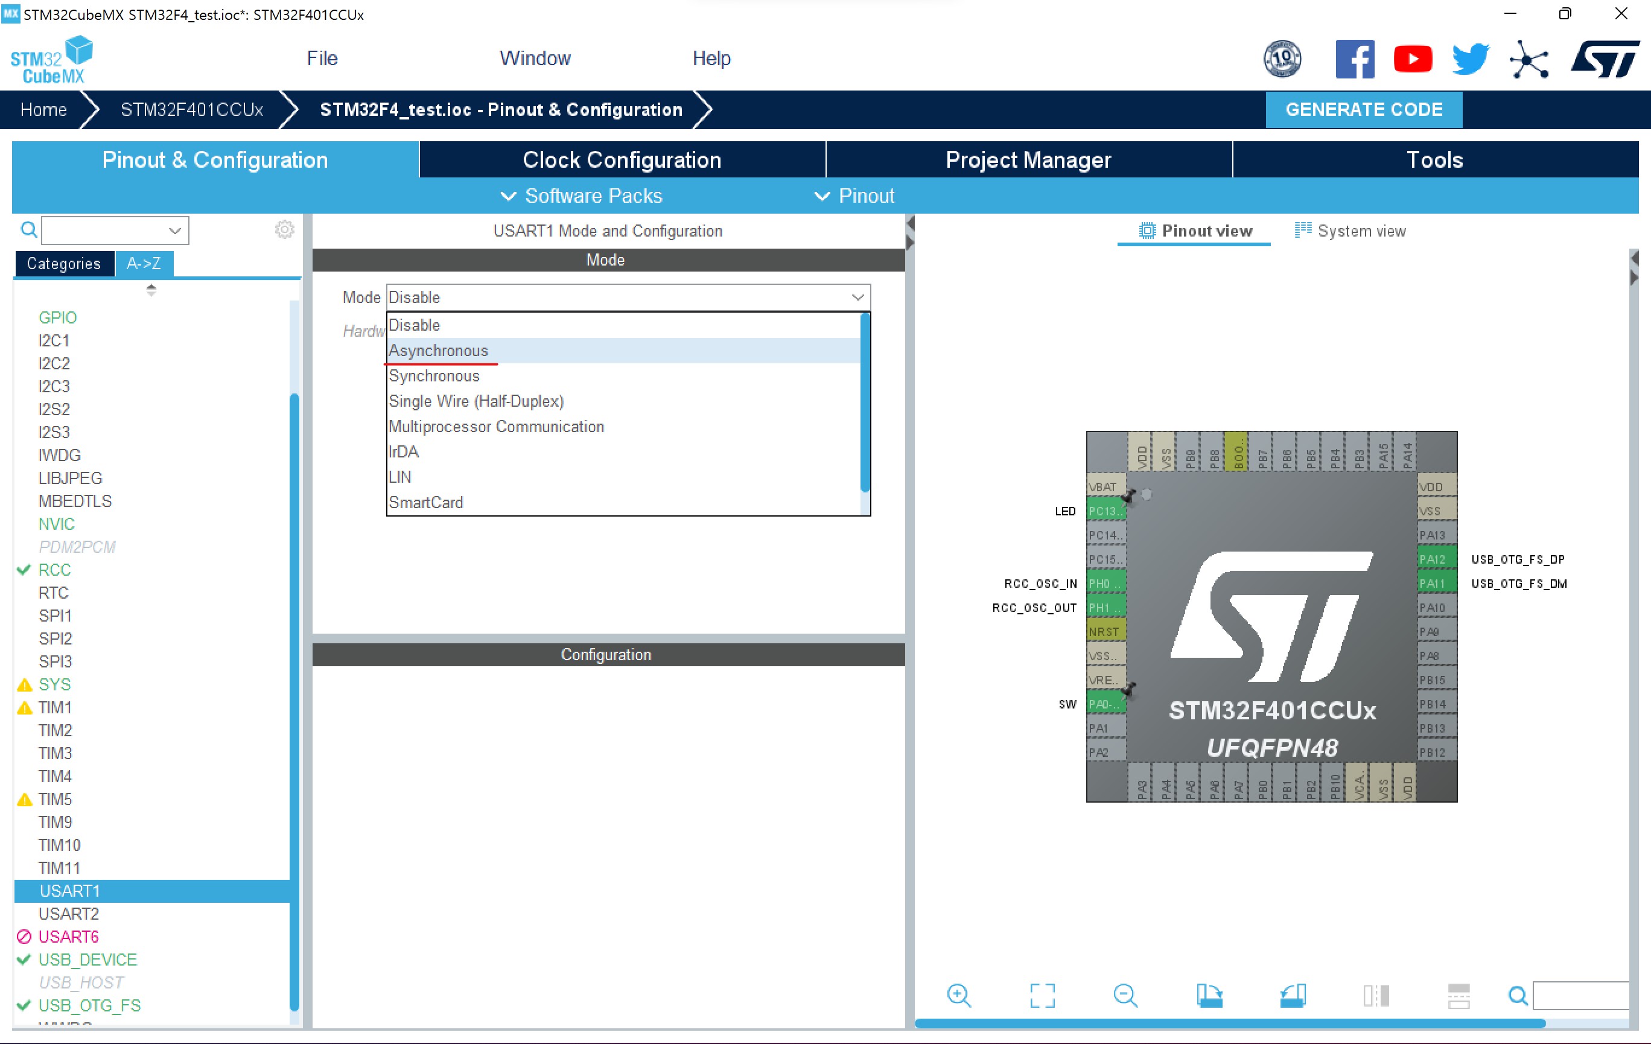Click the pin search magnifier icon
Screen dimensions: 1651x1044
pos(1517,995)
